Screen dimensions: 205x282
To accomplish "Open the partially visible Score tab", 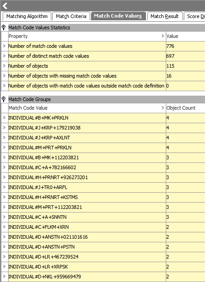I will click(x=194, y=16).
